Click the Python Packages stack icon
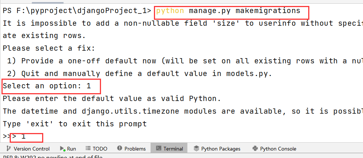Image resolution: width=363 pixels, height=158 pixels. coord(196,149)
